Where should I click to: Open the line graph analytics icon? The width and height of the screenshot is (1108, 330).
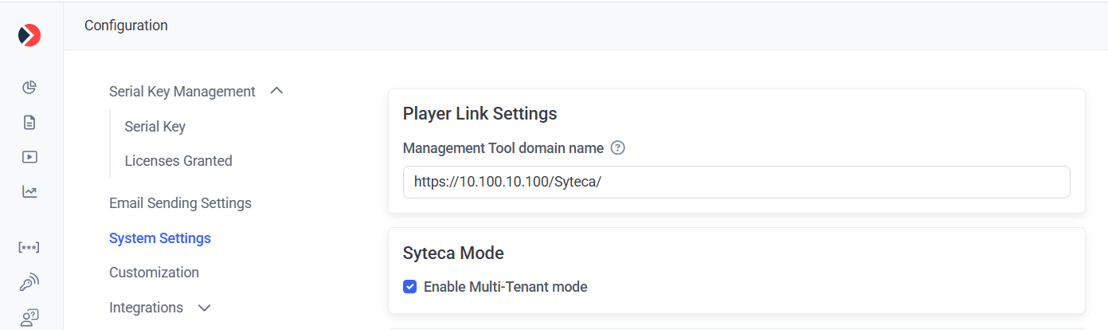pos(29,191)
